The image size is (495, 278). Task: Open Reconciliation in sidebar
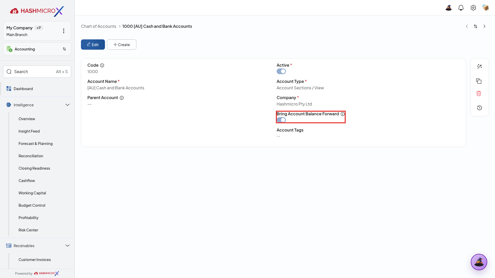[31, 156]
